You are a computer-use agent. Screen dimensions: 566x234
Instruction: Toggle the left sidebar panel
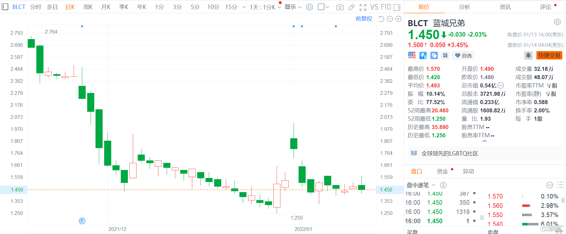(x=5, y=7)
